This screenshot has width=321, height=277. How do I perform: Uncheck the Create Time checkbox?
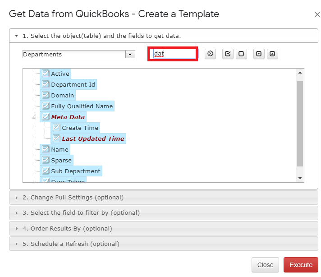[x=56, y=128]
